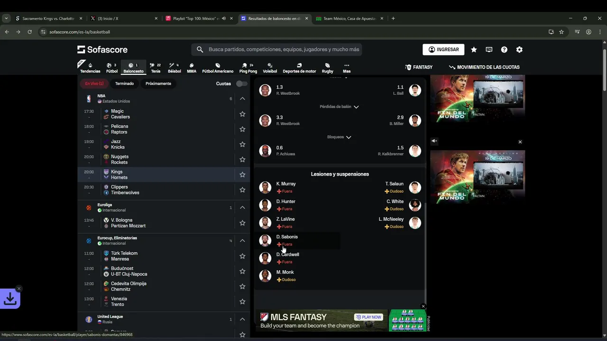
Task: Favorite the Türk Telekom vs Manresa game
Action: coord(242,256)
